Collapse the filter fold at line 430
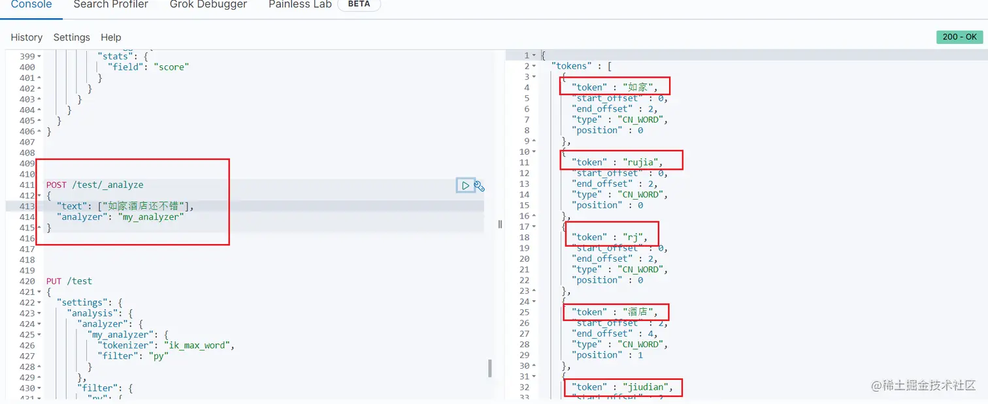 tap(39, 388)
